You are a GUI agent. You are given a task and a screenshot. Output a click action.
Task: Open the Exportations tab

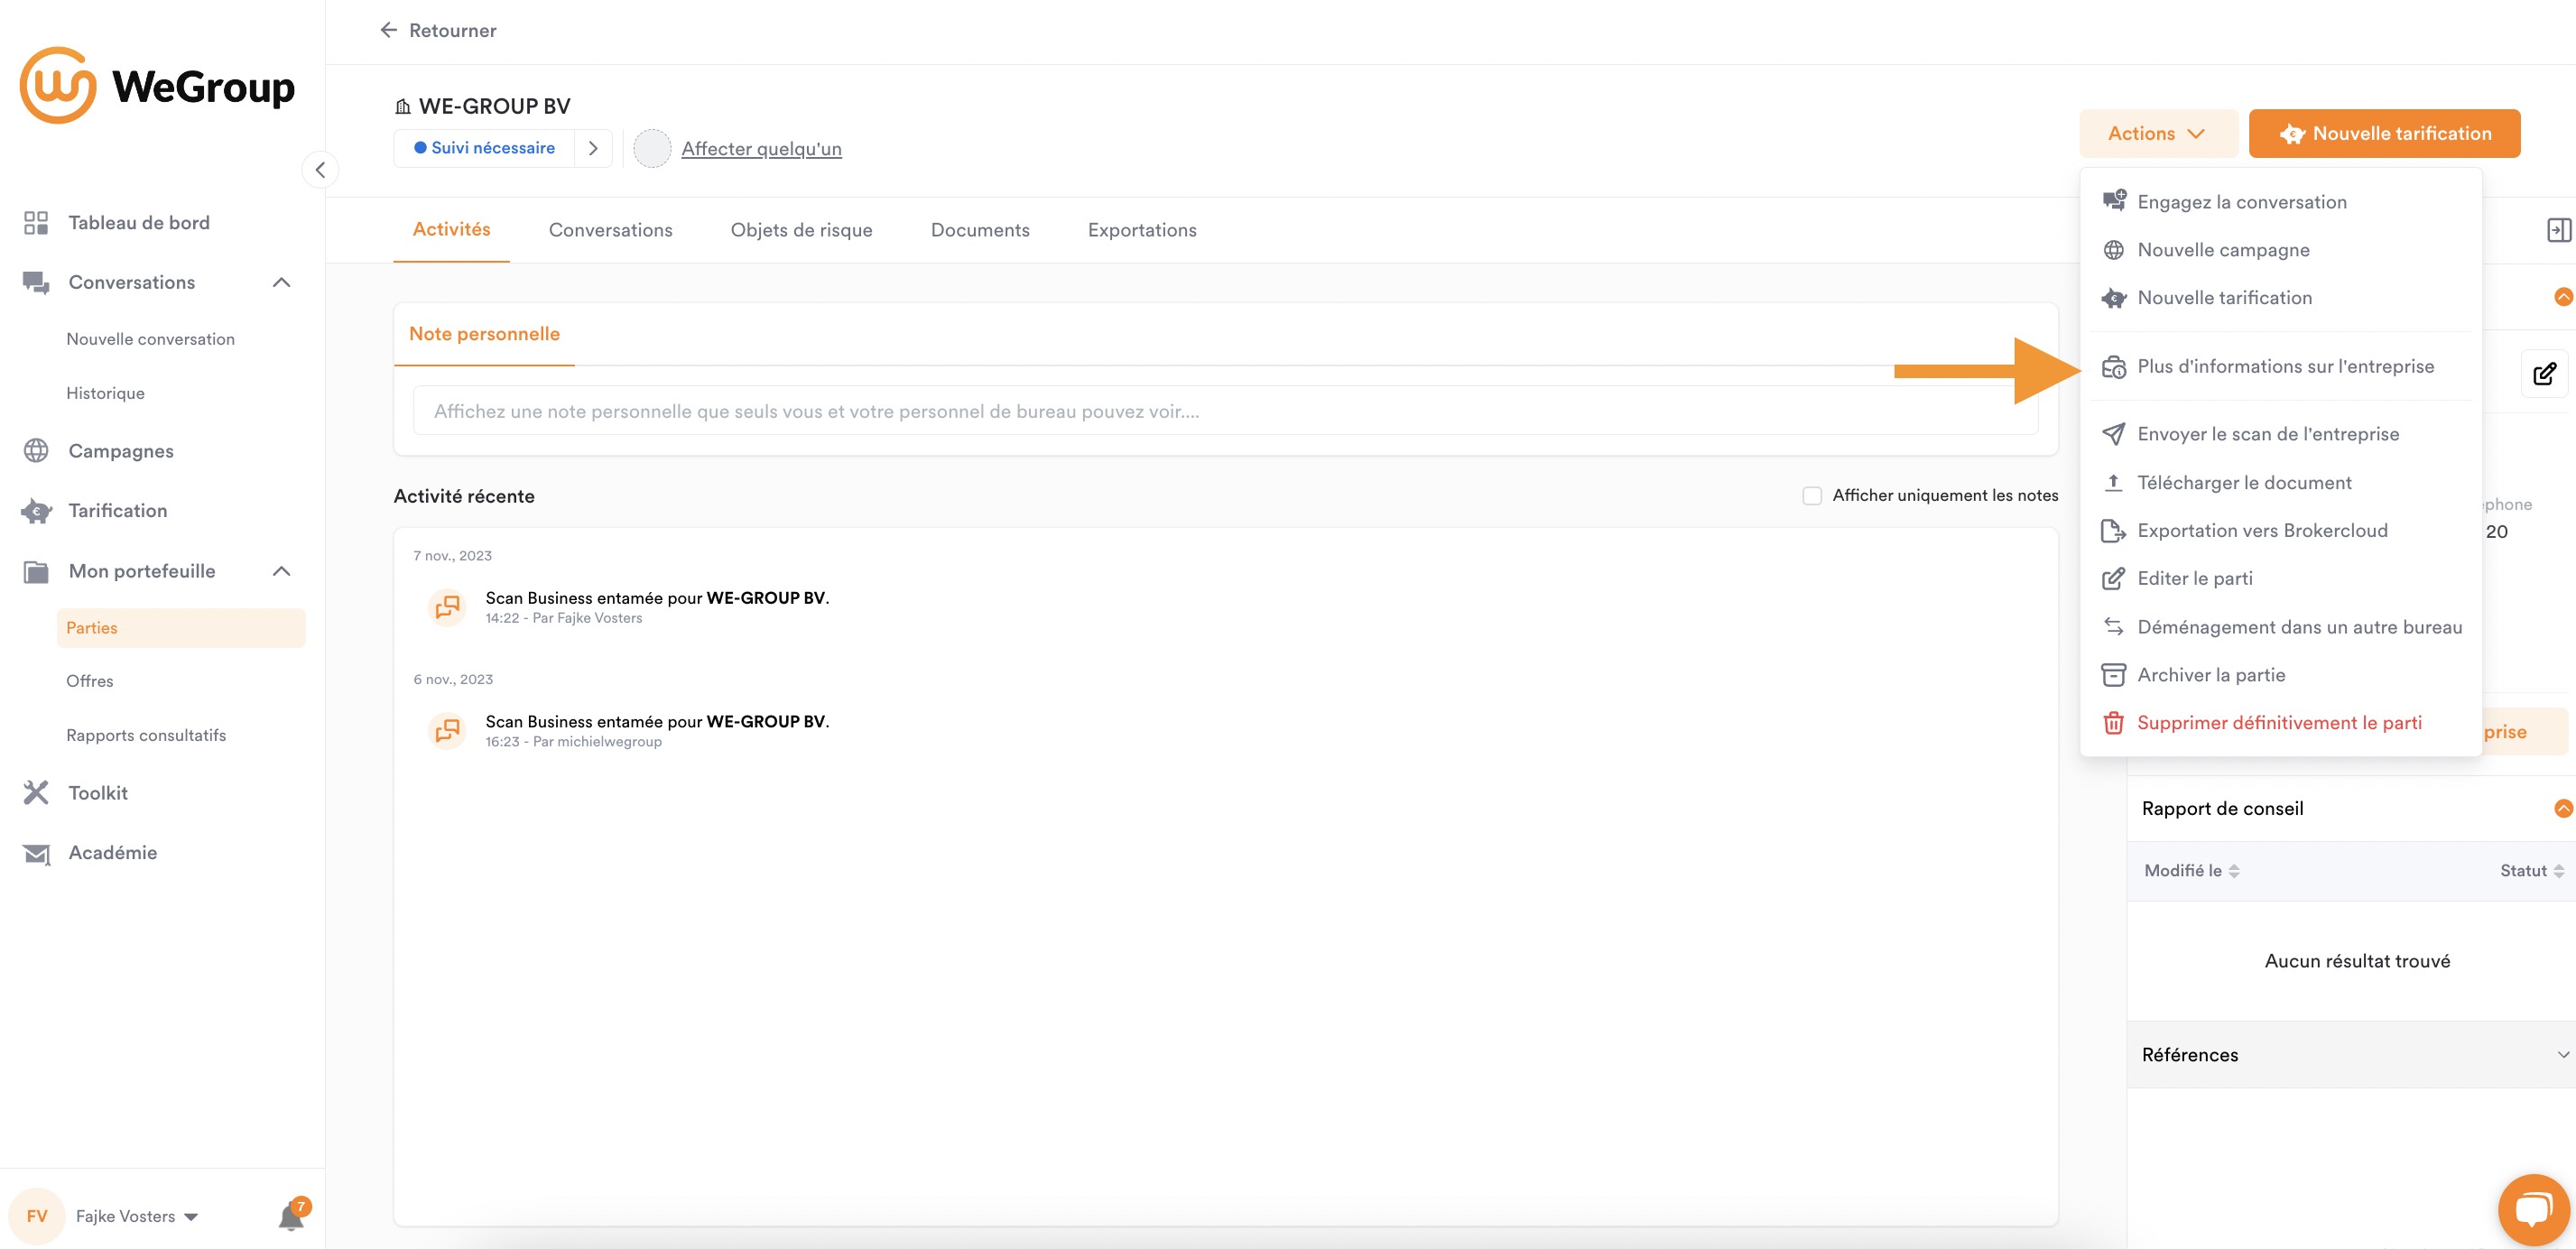(x=1142, y=230)
